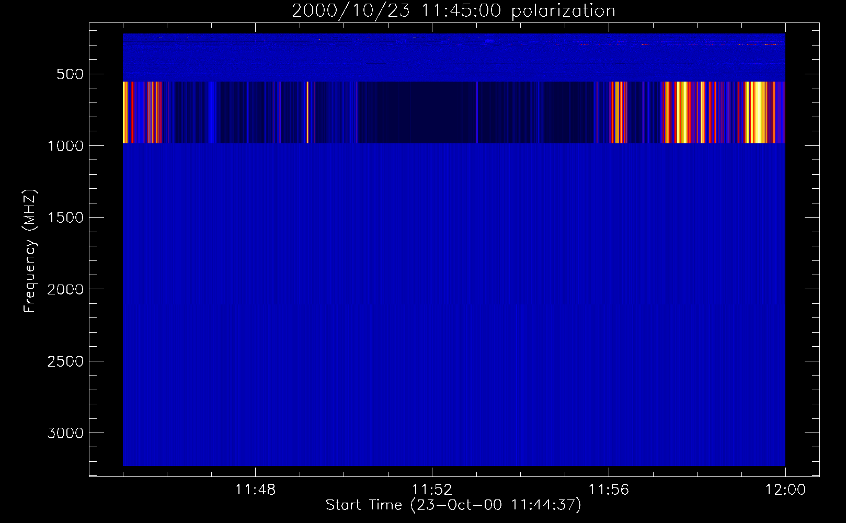Click the 2000 frequency tick label
The width and height of the screenshot is (846, 523).
(x=65, y=289)
